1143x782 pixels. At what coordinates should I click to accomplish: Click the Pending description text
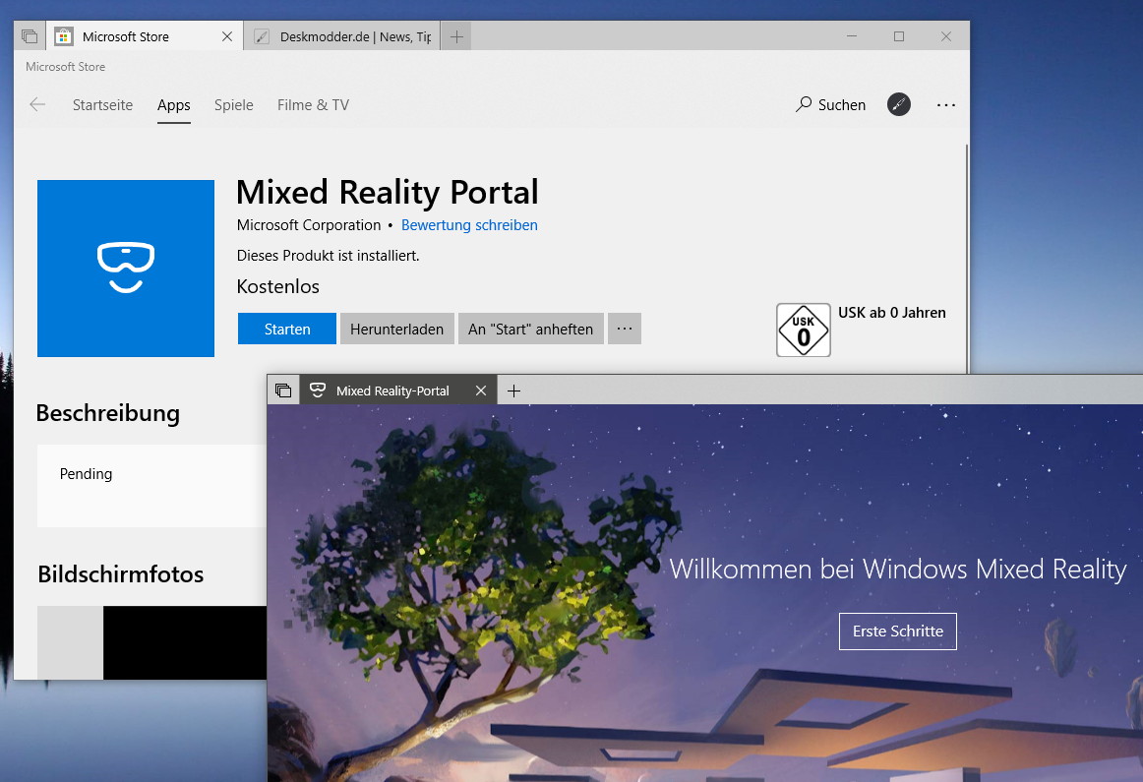pos(86,474)
